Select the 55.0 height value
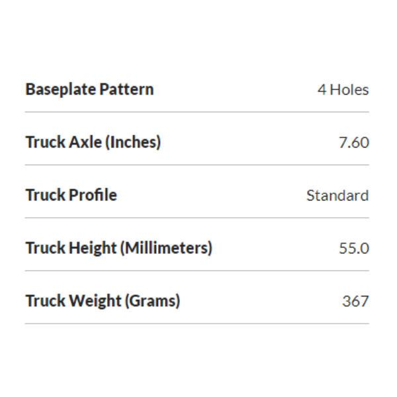 tap(354, 248)
